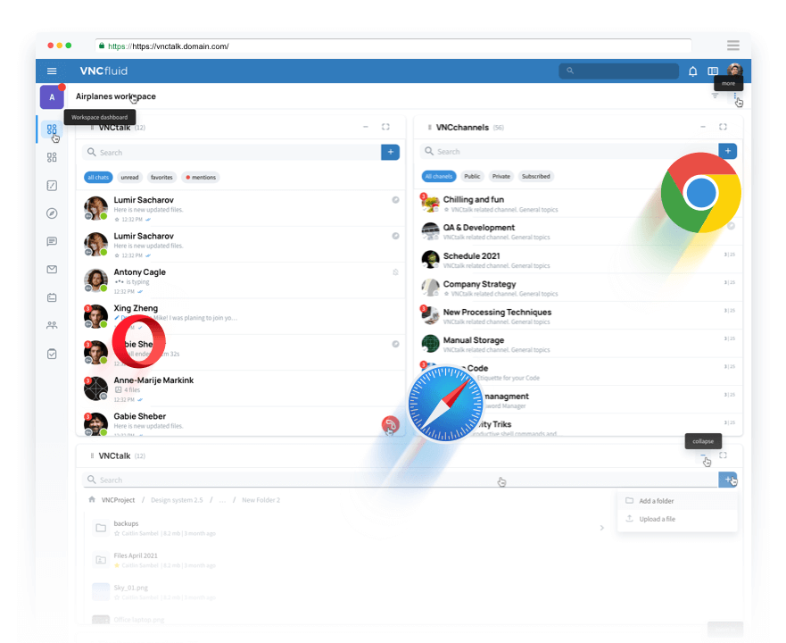This screenshot has width=786, height=643.
Task: Open the Anne-Marije Markink conversation
Action: [241, 389]
